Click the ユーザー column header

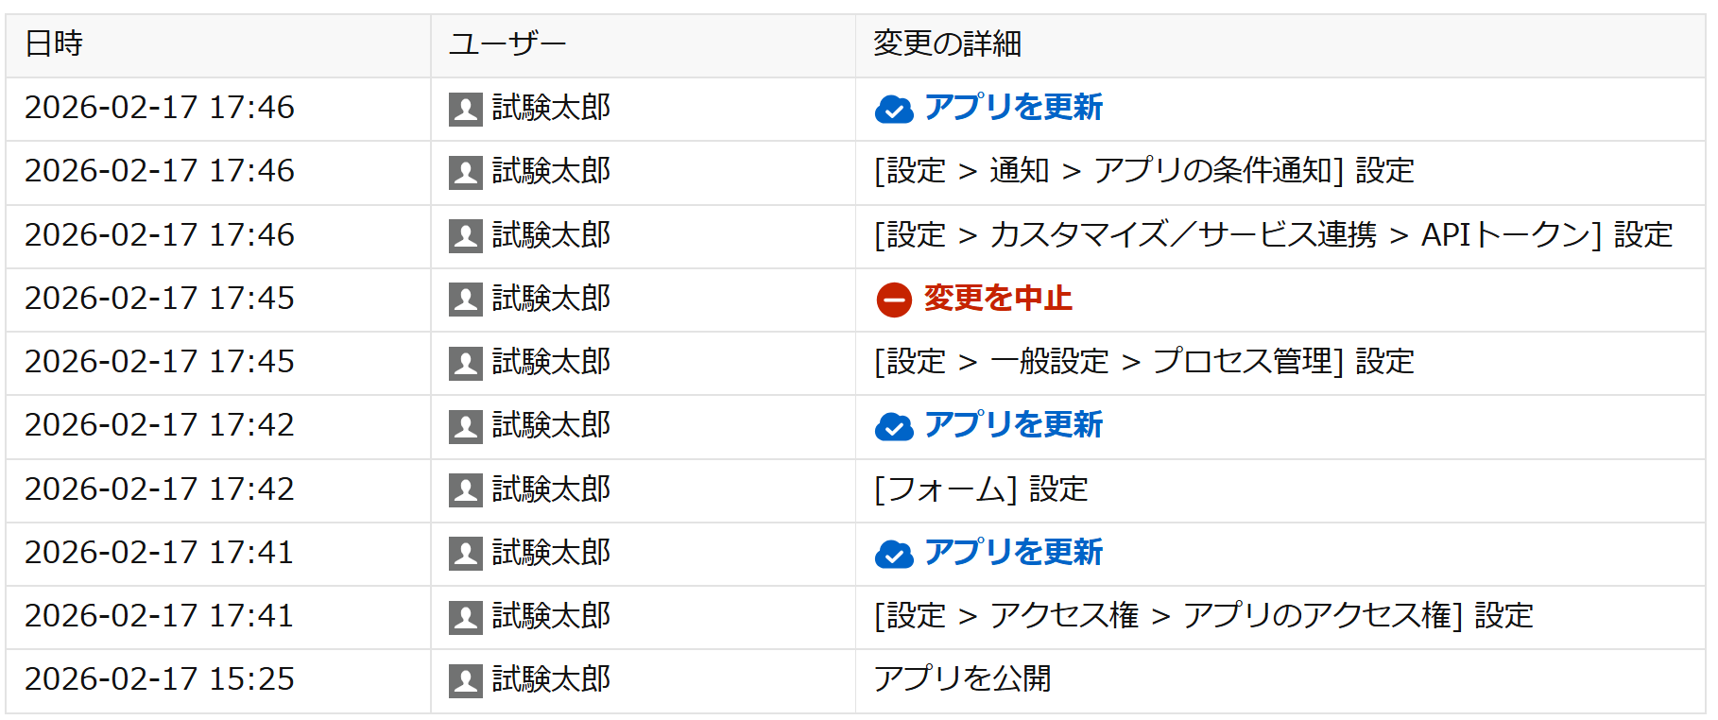click(x=507, y=44)
